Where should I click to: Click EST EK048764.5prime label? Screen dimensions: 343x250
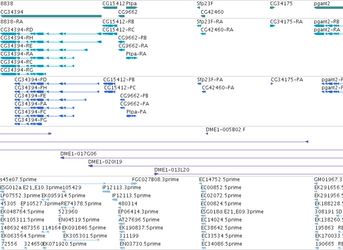(x=22, y=212)
